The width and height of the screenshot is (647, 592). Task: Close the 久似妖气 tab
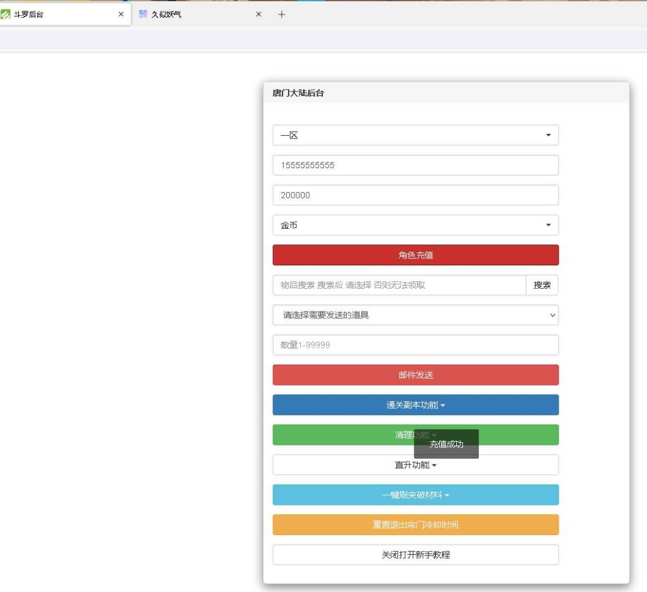[x=258, y=14]
